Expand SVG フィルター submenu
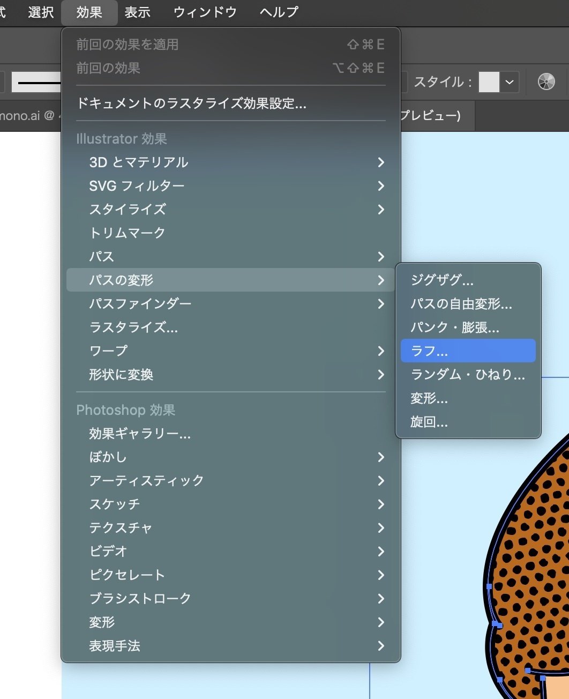The height and width of the screenshot is (699, 569). (231, 185)
